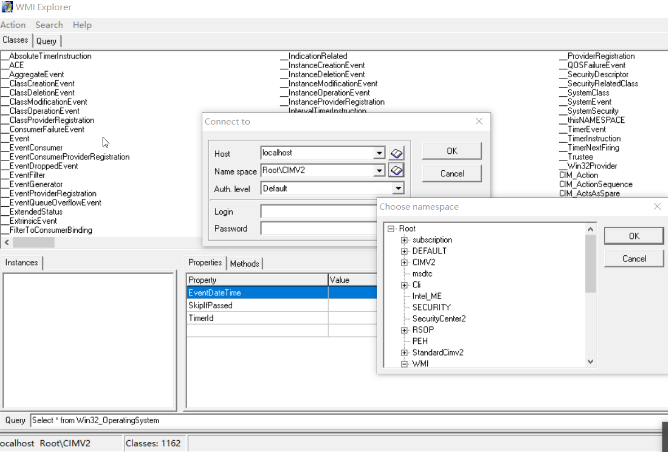
Task: Click the Property column header
Action: click(x=257, y=280)
